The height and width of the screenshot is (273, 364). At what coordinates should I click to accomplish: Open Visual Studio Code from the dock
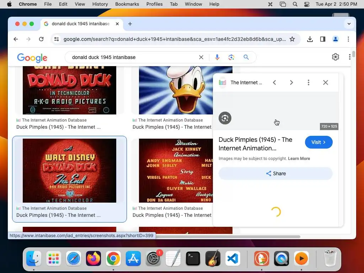(233, 258)
